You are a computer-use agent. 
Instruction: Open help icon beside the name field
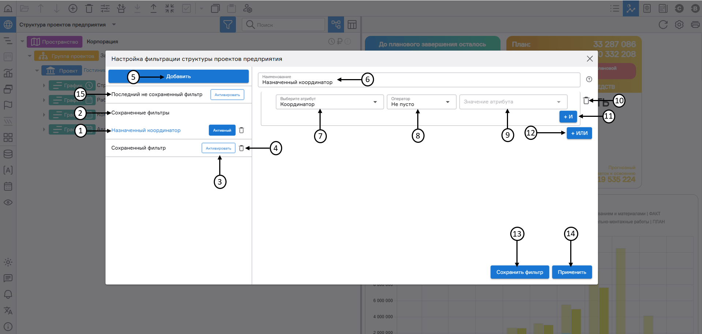[x=589, y=79]
